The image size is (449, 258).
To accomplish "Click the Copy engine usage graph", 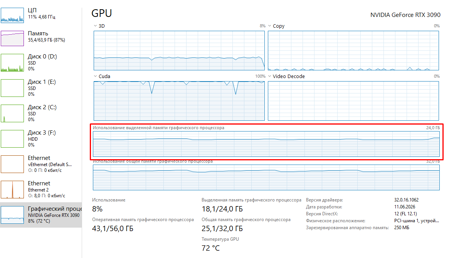I will (x=353, y=51).
